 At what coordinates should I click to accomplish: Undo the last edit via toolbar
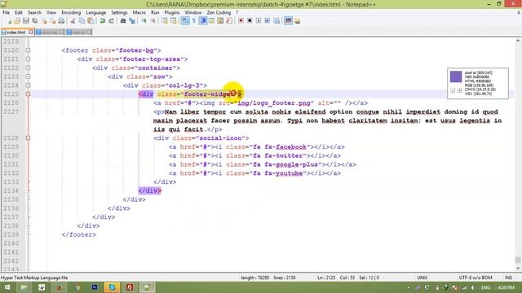tap(103, 21)
